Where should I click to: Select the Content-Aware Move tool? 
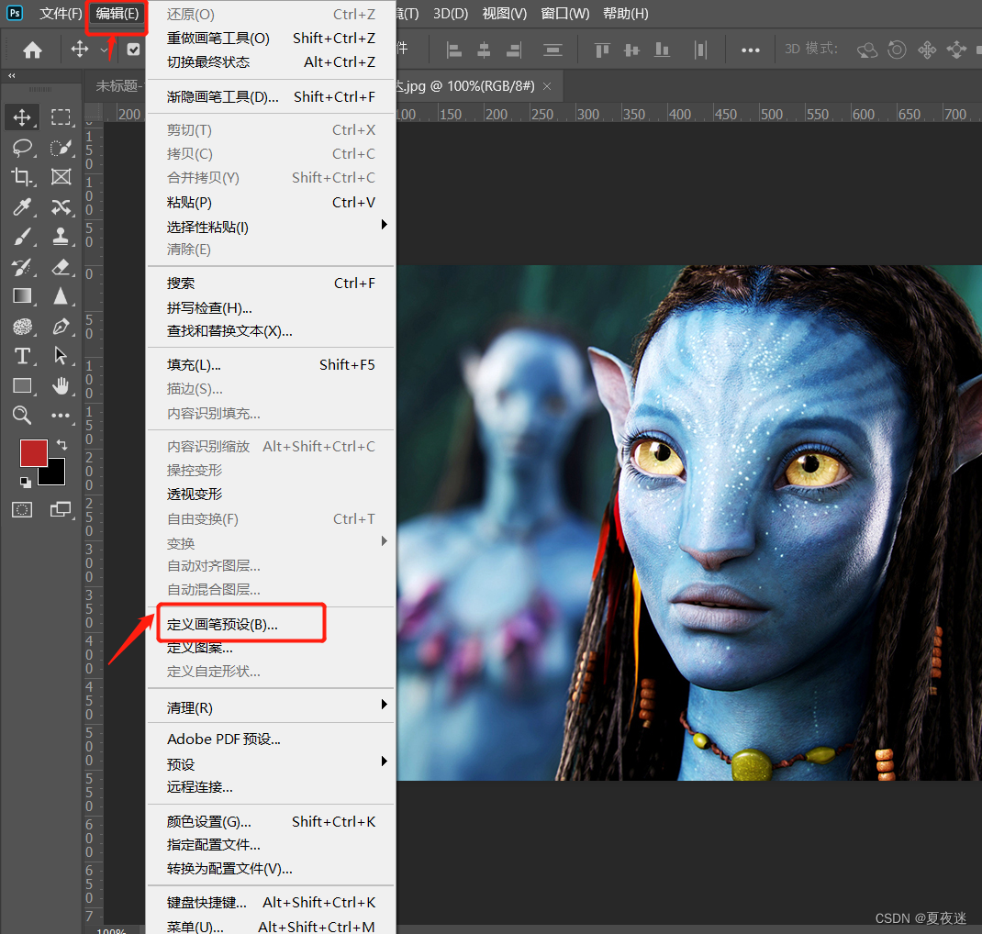tap(61, 206)
